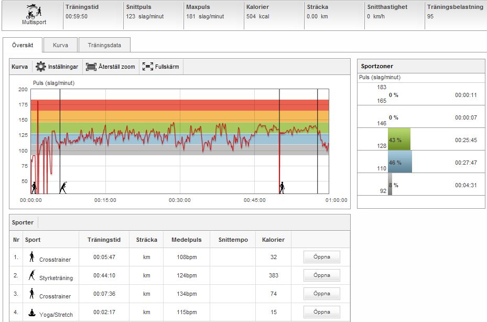Click the green 43 % sport zone bar

398,139
